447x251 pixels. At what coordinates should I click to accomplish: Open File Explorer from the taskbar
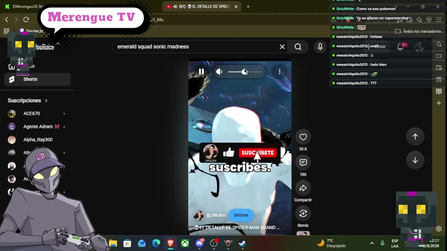pos(113,243)
